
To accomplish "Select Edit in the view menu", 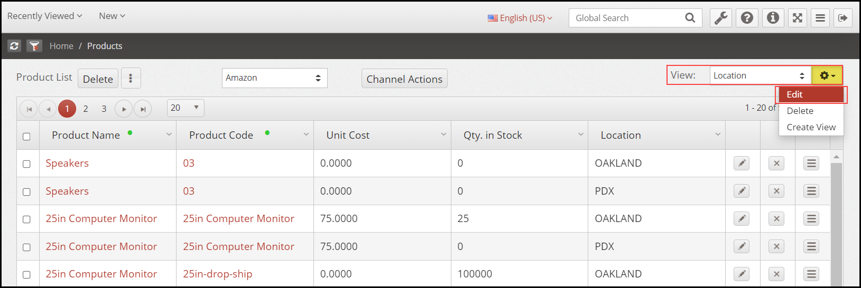I will tap(811, 94).
